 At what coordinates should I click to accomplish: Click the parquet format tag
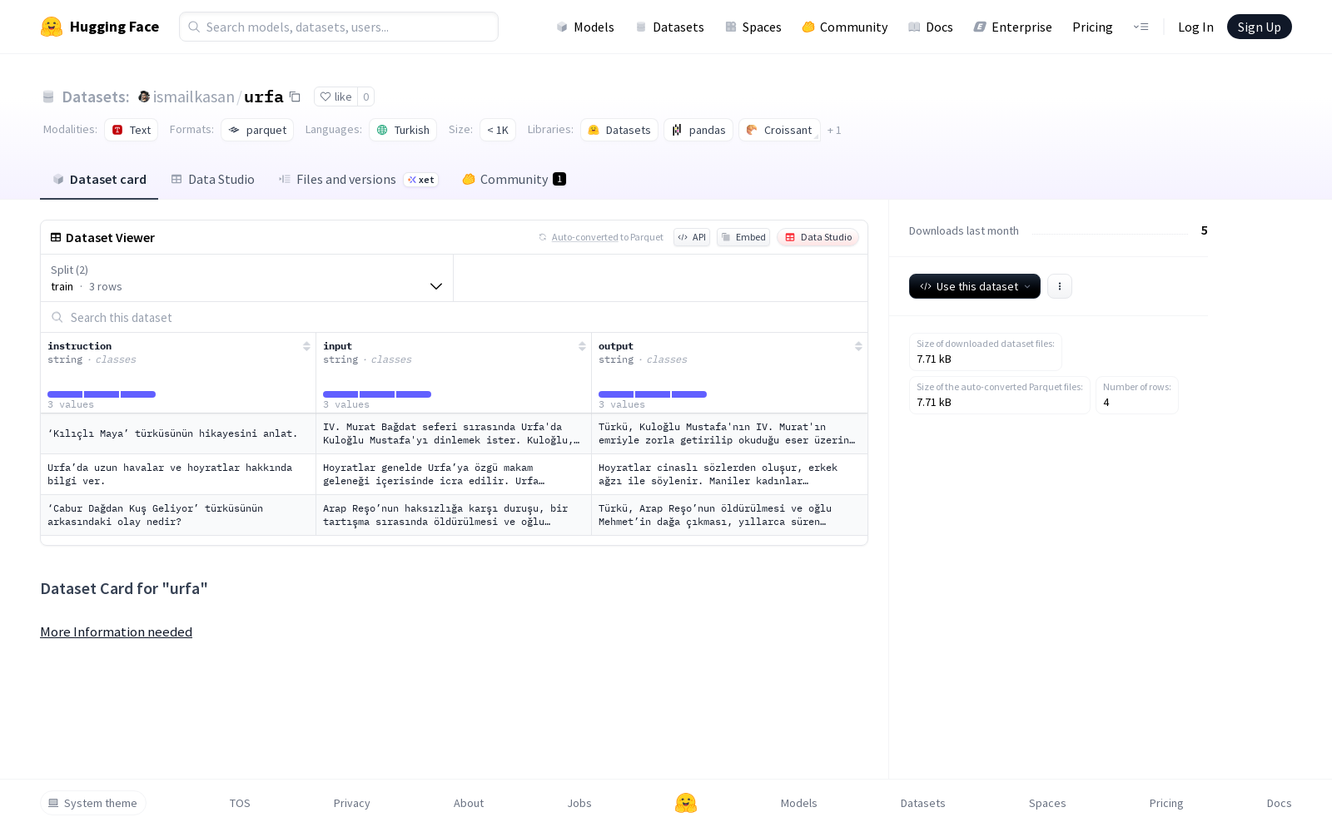click(257, 130)
